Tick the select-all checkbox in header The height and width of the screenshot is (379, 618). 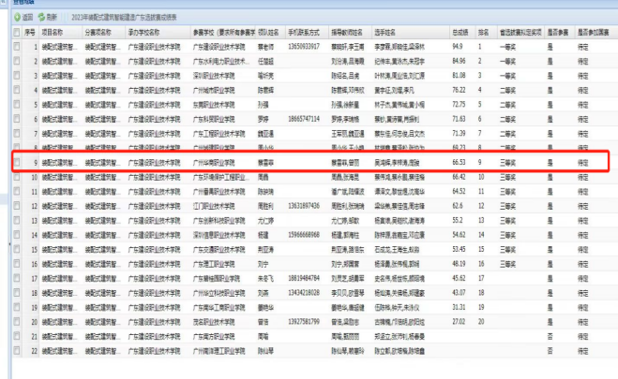click(16, 32)
